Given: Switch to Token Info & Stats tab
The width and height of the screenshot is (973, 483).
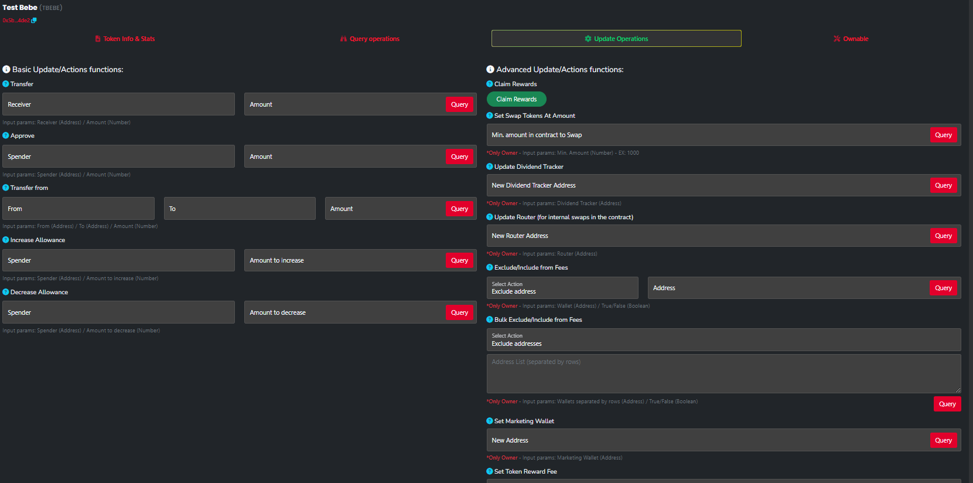Looking at the screenshot, I should point(125,39).
